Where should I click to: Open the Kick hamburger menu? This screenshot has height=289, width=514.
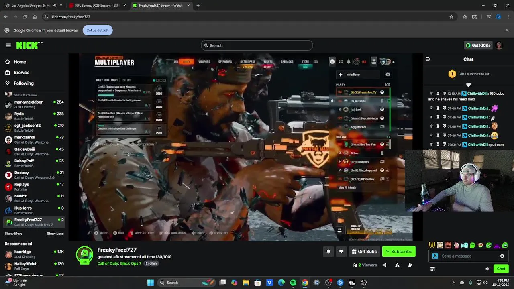[x=8, y=45]
